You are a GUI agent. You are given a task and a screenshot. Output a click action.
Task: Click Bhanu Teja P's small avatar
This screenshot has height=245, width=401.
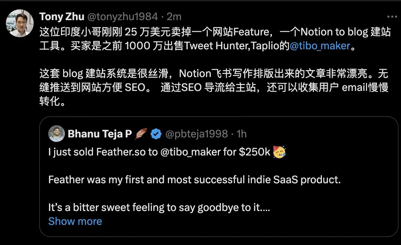pyautogui.click(x=57, y=134)
